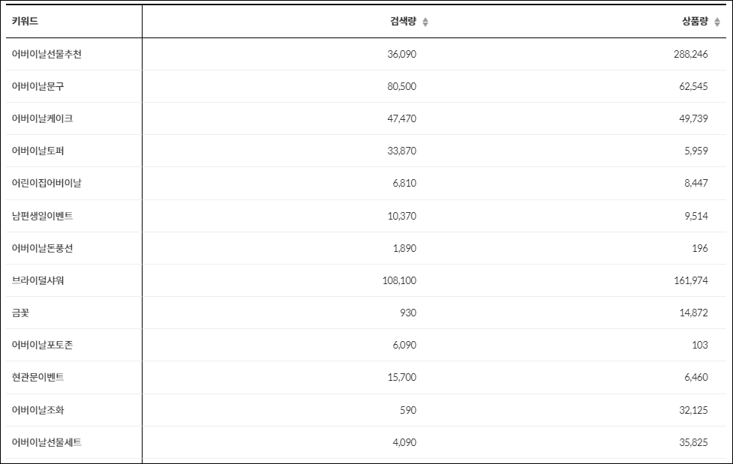This screenshot has height=464, width=733.
Task: Sort by 상품량 using the sort arrows
Action: 717,22
